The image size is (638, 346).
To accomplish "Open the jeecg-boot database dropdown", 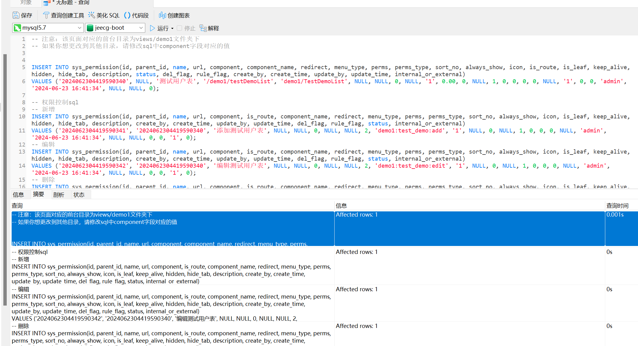I will (141, 28).
